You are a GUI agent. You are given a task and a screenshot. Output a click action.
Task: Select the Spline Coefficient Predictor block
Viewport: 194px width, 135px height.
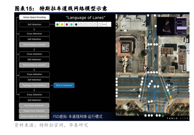point(34,116)
